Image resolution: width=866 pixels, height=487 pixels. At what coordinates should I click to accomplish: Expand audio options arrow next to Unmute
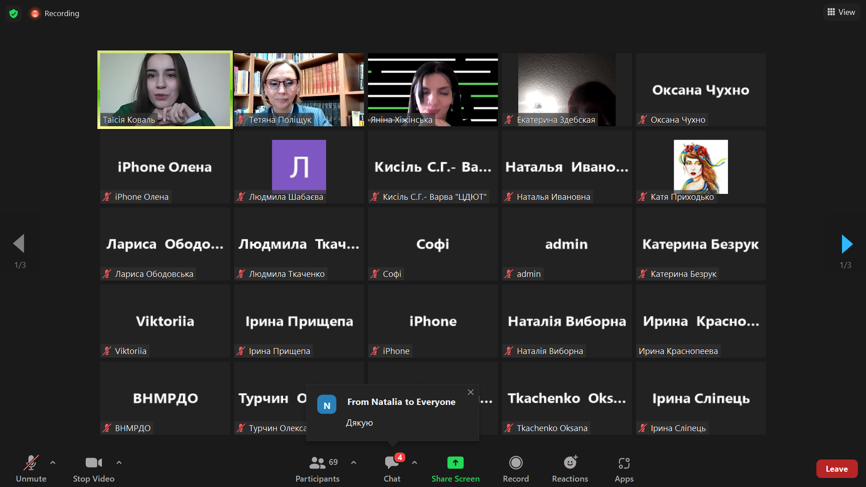click(53, 463)
